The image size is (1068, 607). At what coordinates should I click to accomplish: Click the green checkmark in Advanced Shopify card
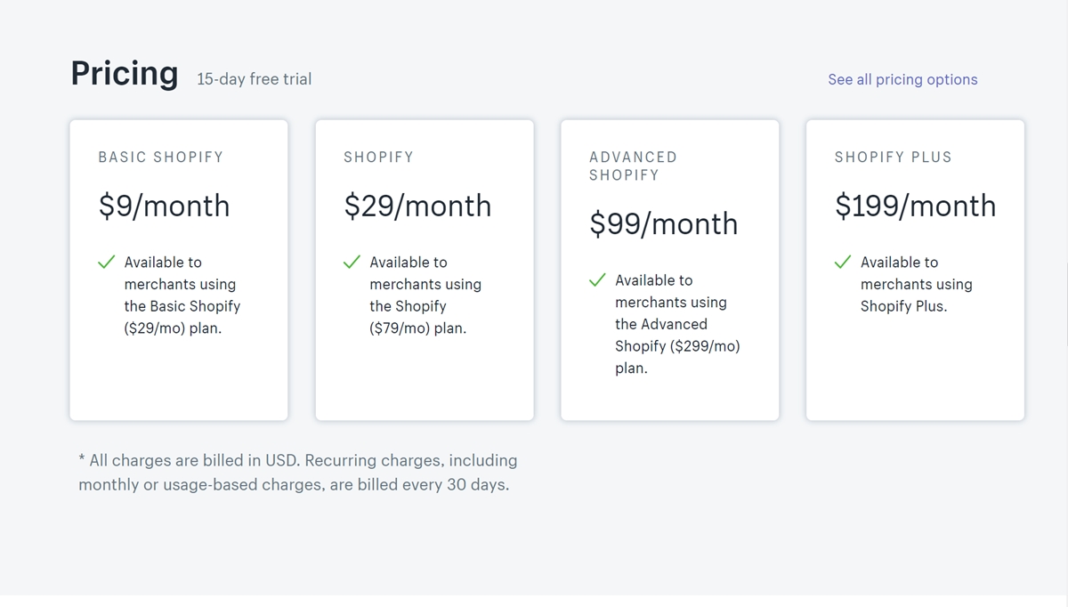[598, 279]
